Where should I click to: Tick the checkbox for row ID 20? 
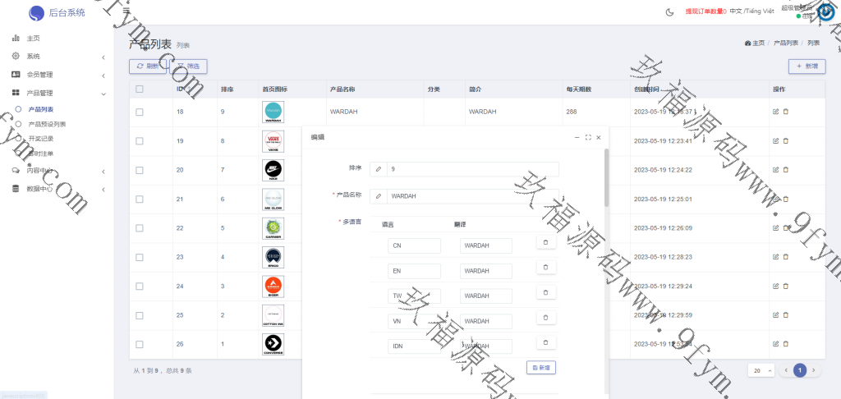coord(140,170)
